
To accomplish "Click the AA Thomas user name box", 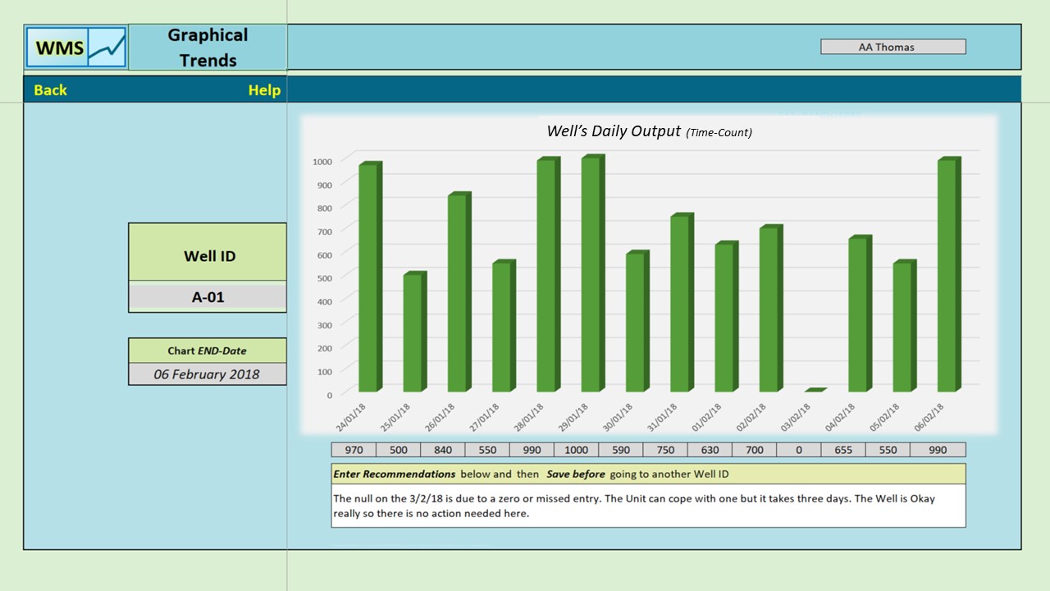I will point(892,47).
